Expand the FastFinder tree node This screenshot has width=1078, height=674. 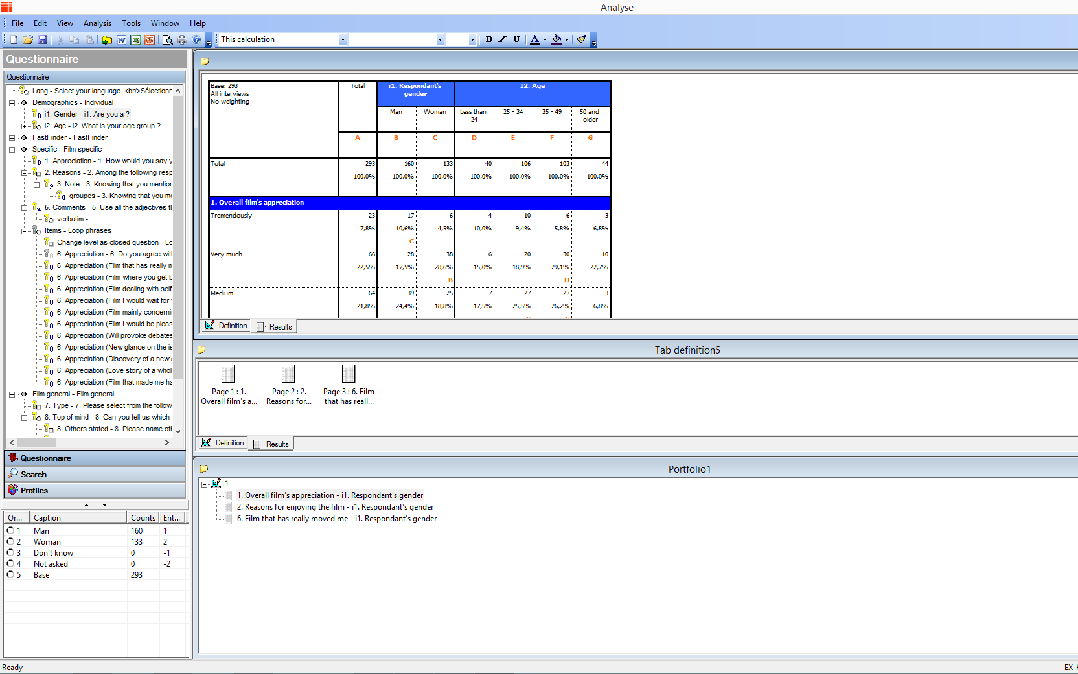pyautogui.click(x=12, y=138)
